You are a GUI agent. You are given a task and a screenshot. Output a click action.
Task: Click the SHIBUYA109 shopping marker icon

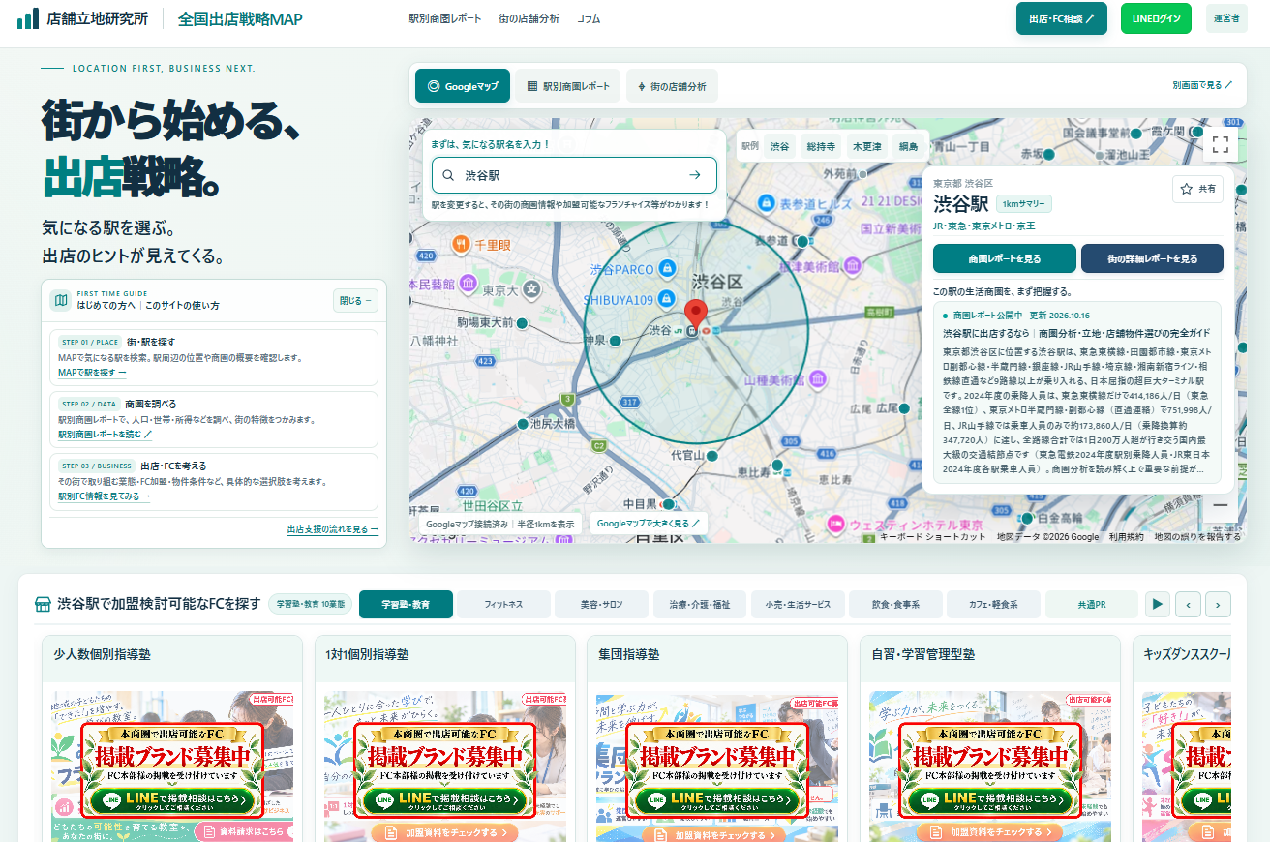pyautogui.click(x=666, y=299)
